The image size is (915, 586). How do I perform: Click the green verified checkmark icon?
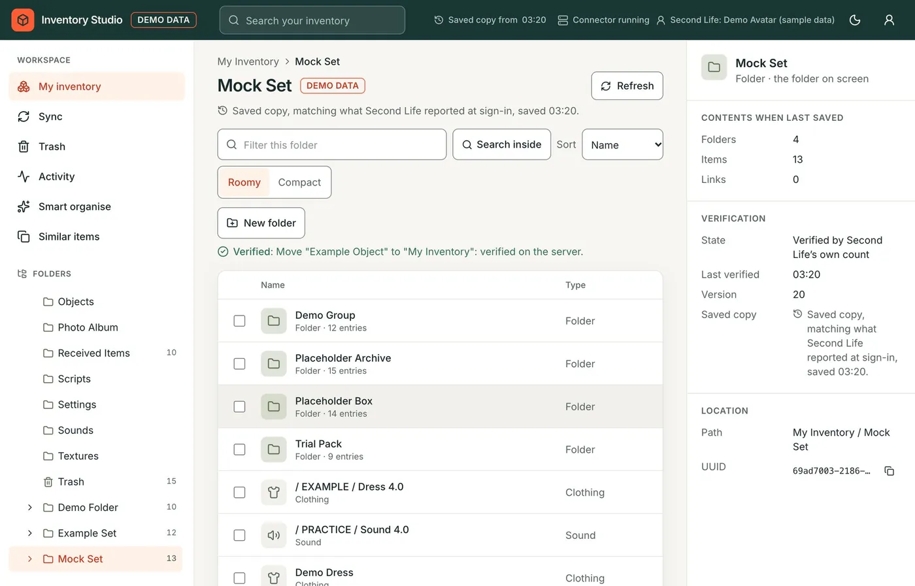(223, 252)
